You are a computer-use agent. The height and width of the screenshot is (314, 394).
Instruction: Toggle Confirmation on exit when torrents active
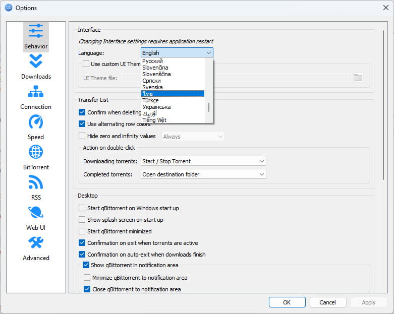coord(82,242)
